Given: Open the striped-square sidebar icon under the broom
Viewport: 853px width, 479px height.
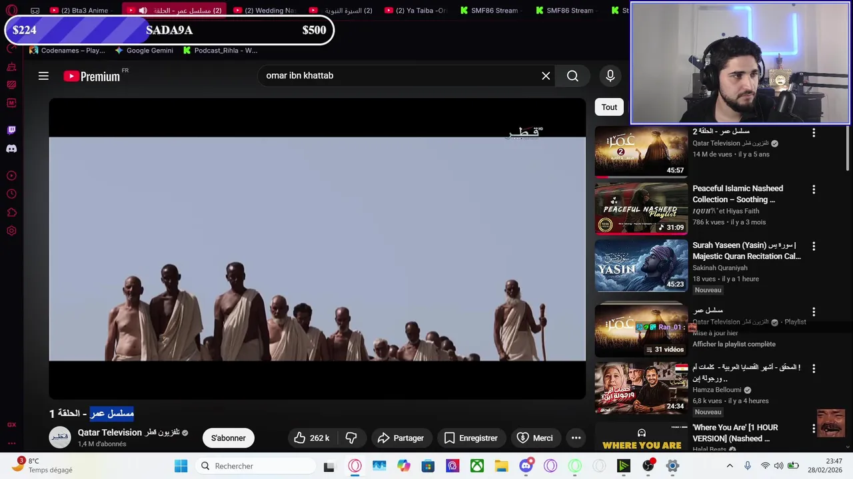Looking at the screenshot, I should (x=11, y=84).
